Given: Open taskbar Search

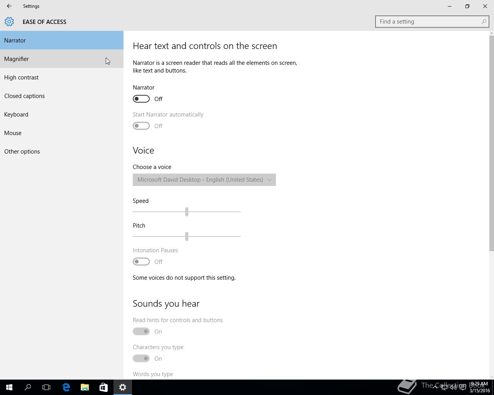Looking at the screenshot, I should 28,387.
